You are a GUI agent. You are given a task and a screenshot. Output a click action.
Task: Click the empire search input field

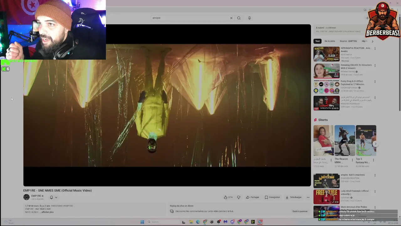[x=190, y=18]
